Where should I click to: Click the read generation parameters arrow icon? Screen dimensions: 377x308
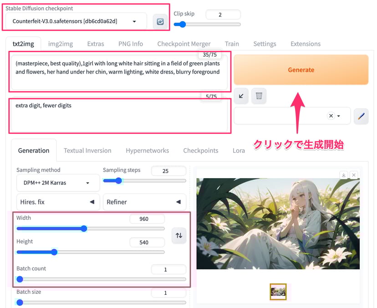[x=241, y=96]
